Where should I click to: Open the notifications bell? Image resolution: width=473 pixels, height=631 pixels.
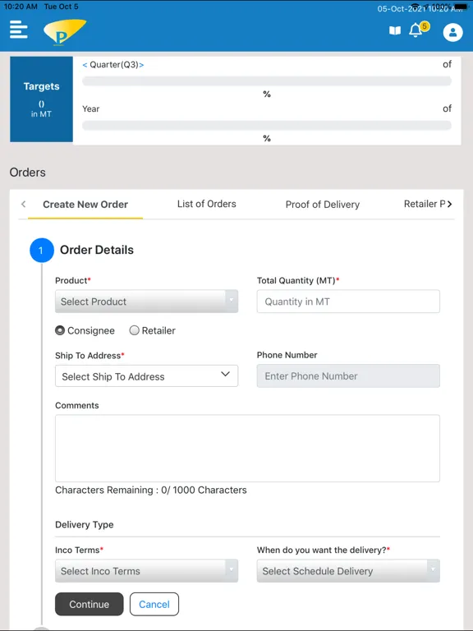point(416,30)
